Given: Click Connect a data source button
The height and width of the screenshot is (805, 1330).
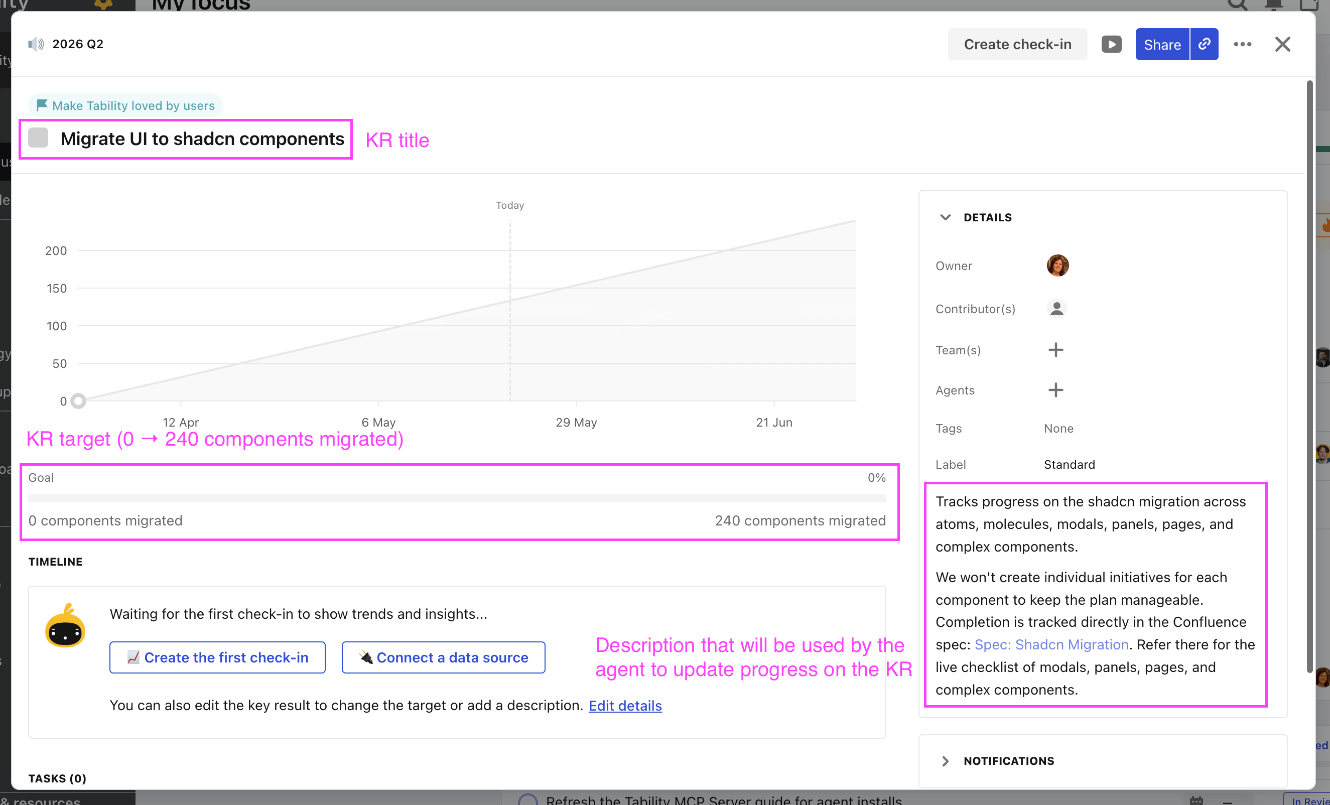Looking at the screenshot, I should [x=443, y=657].
